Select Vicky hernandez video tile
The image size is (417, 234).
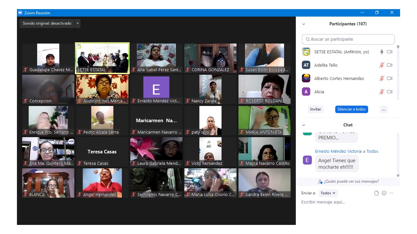click(210, 152)
